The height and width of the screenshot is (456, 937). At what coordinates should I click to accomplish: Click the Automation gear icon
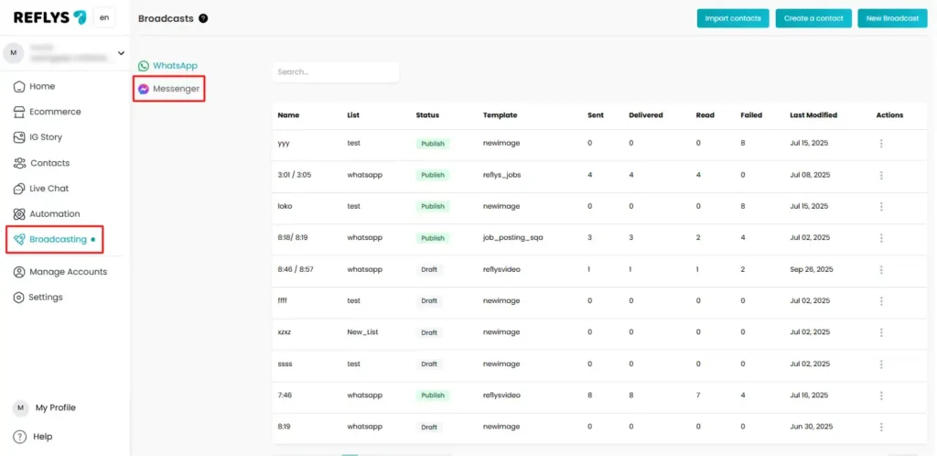19,214
